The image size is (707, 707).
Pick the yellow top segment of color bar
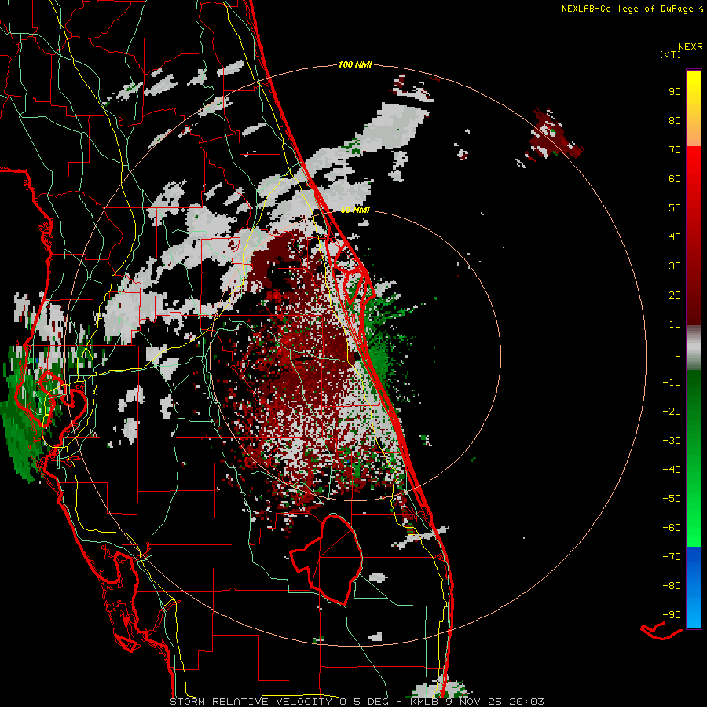694,108
